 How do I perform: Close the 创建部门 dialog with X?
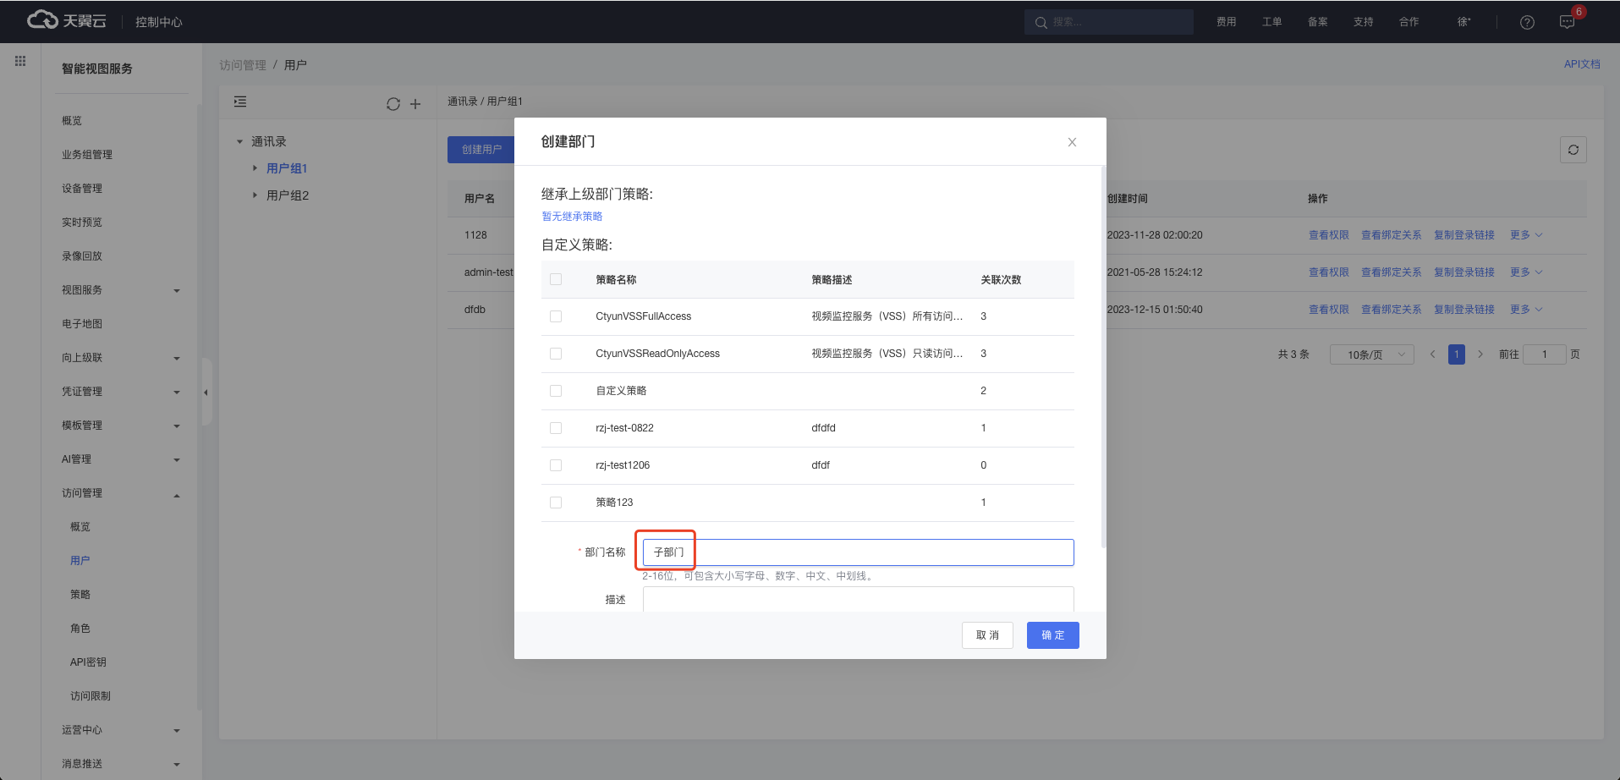(x=1072, y=142)
